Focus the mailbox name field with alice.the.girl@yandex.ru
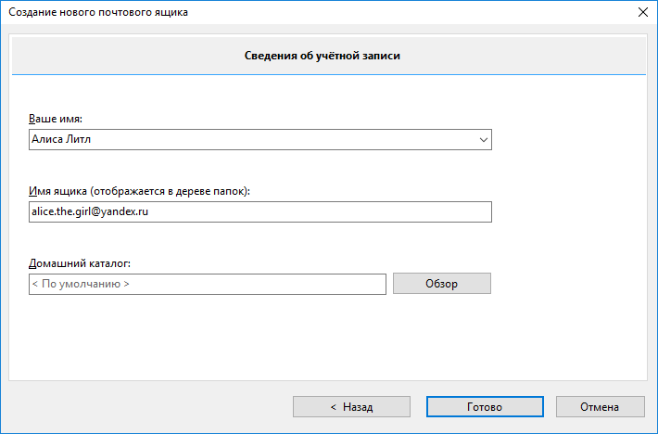This screenshot has width=658, height=434. click(259, 212)
